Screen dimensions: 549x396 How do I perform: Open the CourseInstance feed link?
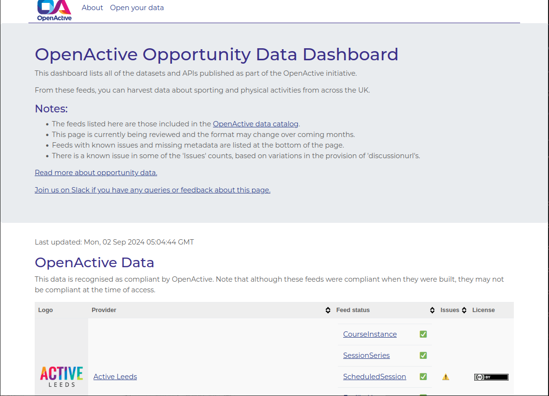tap(370, 334)
